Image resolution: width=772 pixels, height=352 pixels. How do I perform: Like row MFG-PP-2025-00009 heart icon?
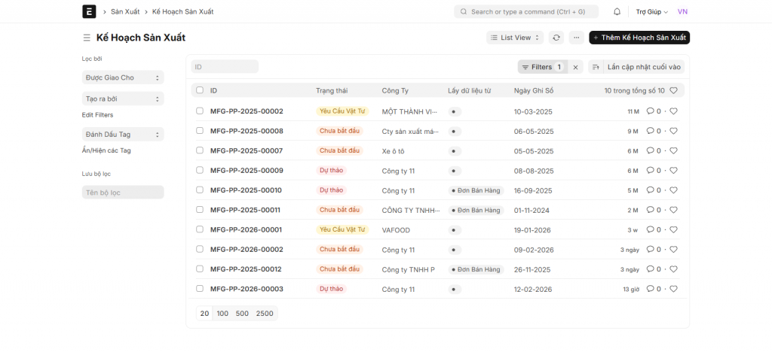(x=673, y=170)
